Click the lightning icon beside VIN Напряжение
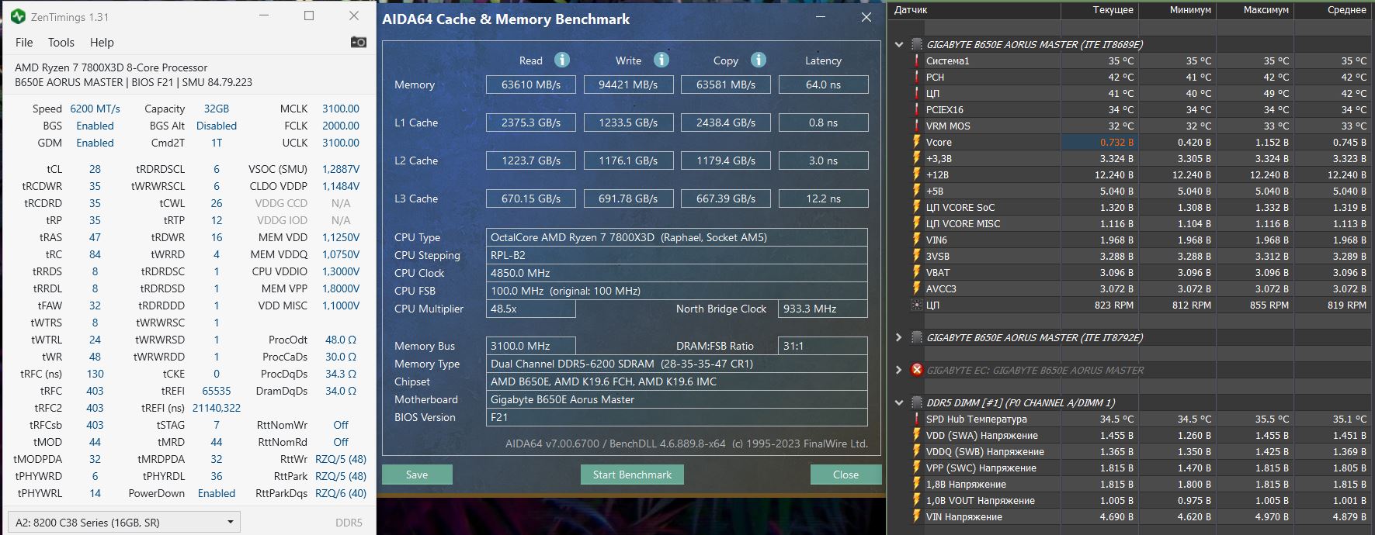The image size is (1375, 535). pyautogui.click(x=916, y=516)
